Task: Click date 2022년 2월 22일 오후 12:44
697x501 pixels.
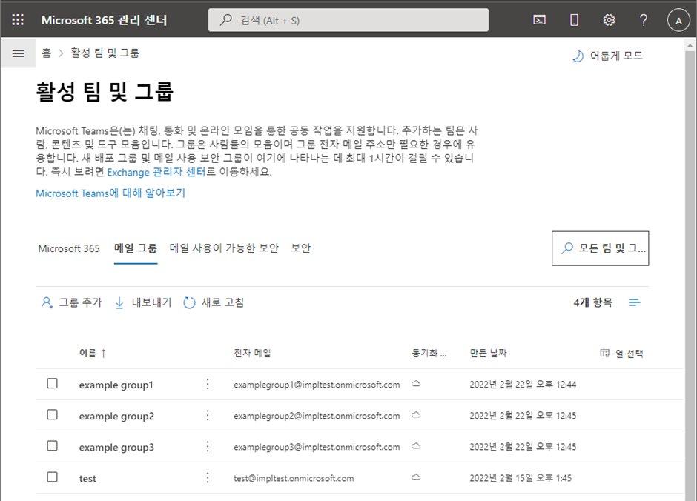Action: 523,384
